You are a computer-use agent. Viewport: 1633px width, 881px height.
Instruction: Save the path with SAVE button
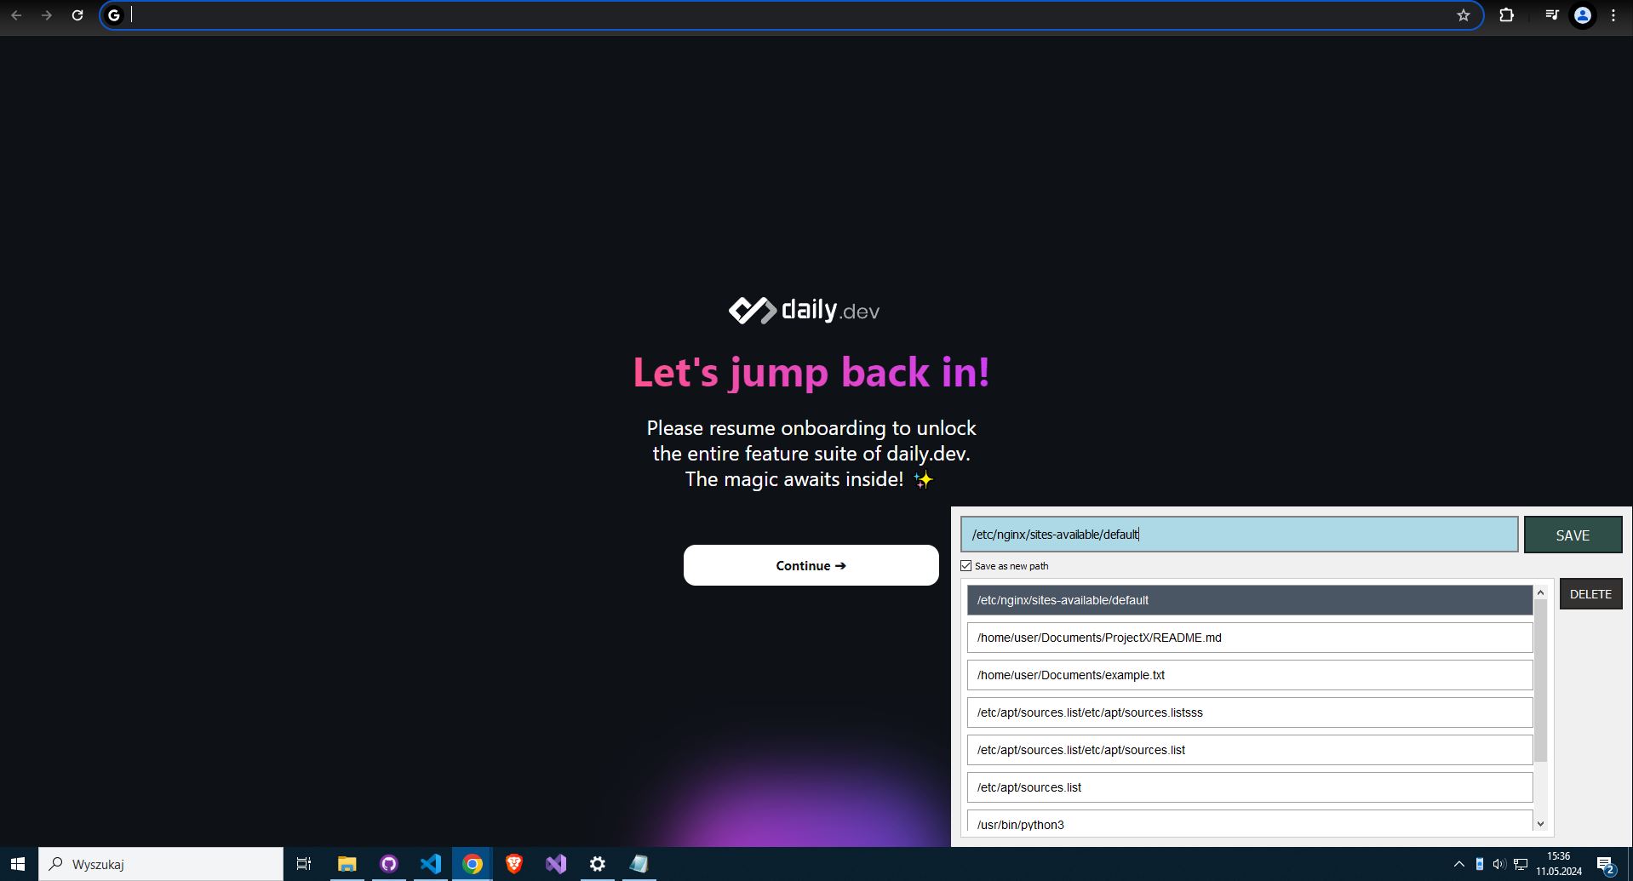1573,535
